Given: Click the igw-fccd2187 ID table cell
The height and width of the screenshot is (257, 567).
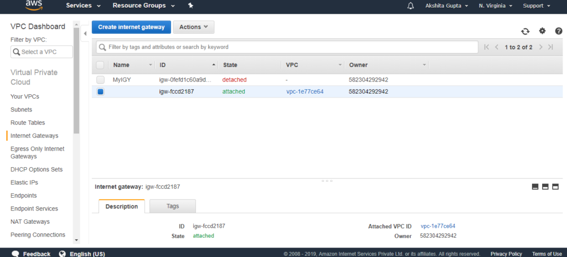Looking at the screenshot, I should pyautogui.click(x=177, y=91).
